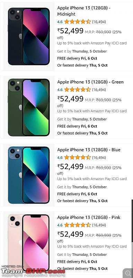Open the 16,494 reviews count for Blue iPhone
This screenshot has height=278, width=133.
[99, 157]
